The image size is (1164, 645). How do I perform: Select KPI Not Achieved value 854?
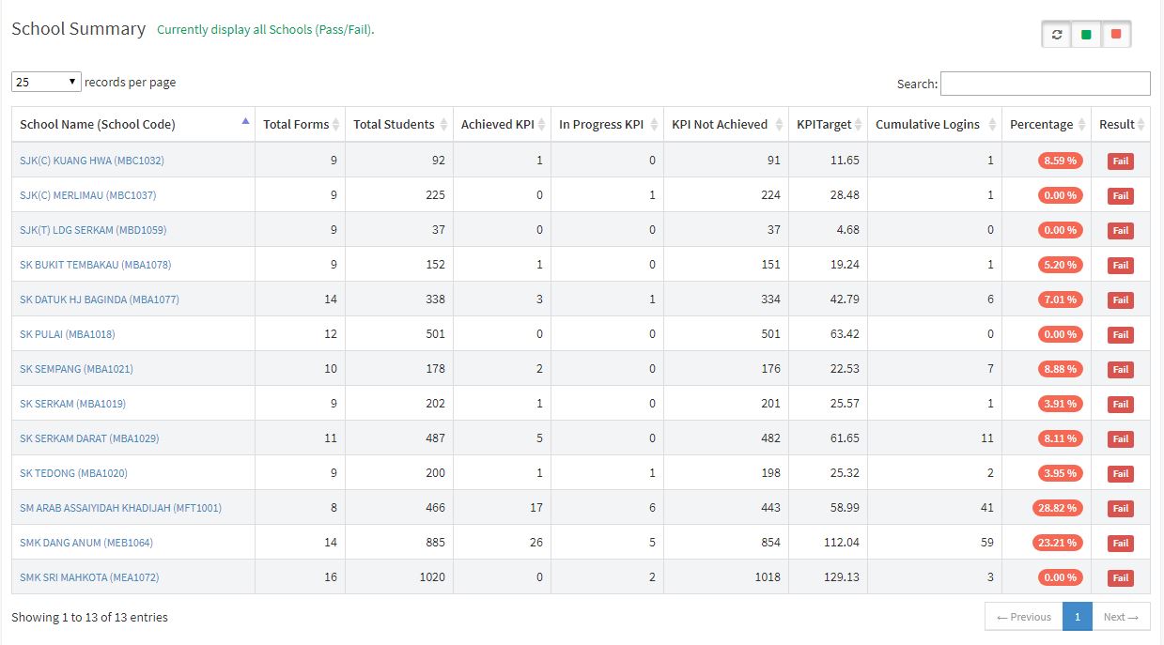(769, 543)
